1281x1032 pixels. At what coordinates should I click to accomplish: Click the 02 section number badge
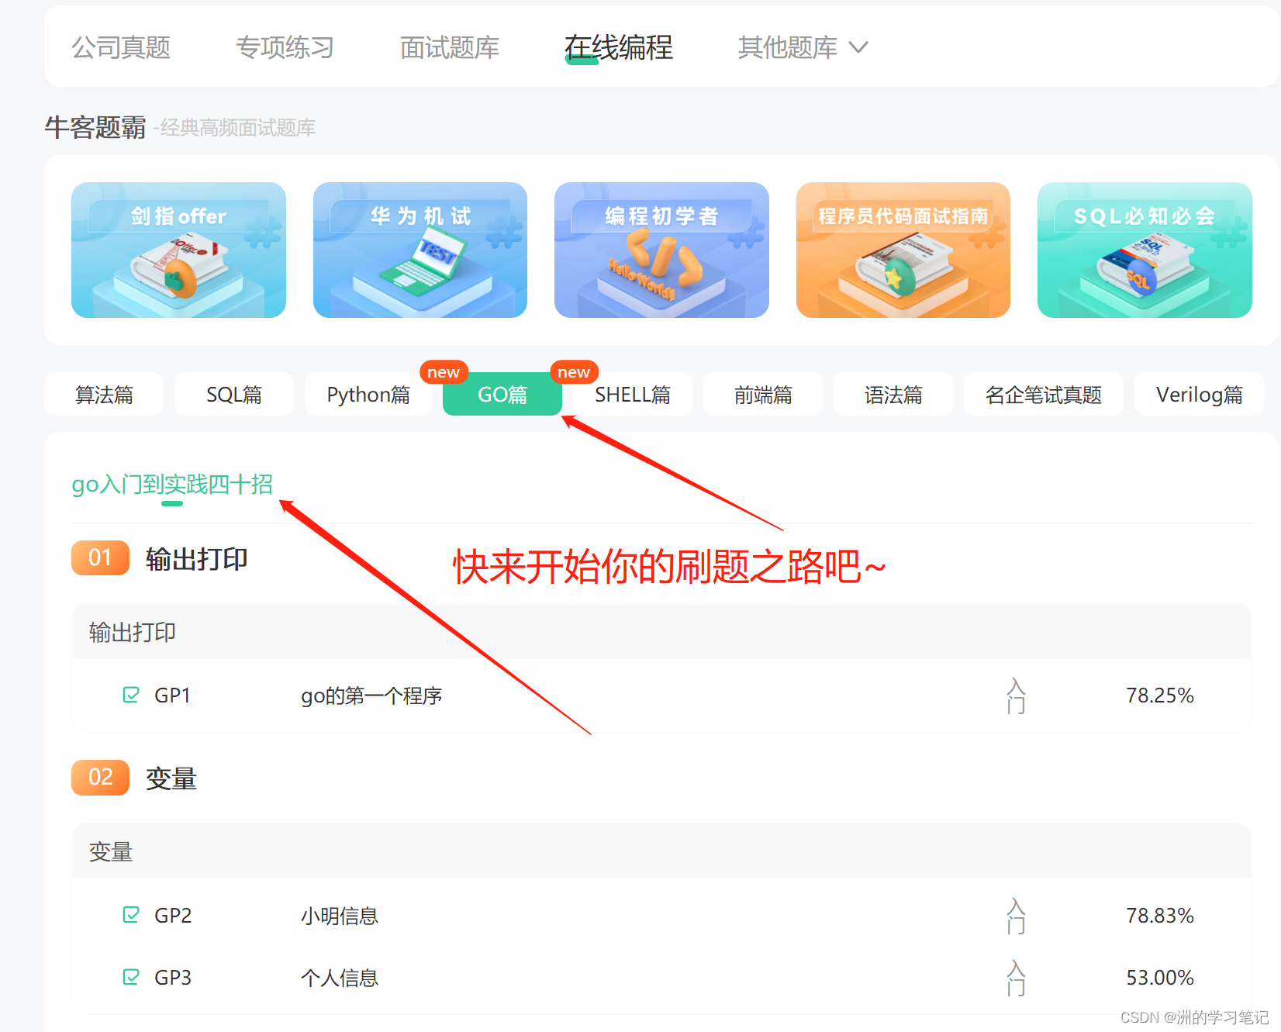(x=100, y=778)
